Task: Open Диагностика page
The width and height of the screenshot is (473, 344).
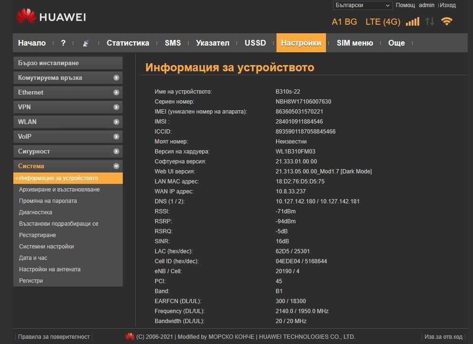Action: pos(36,212)
